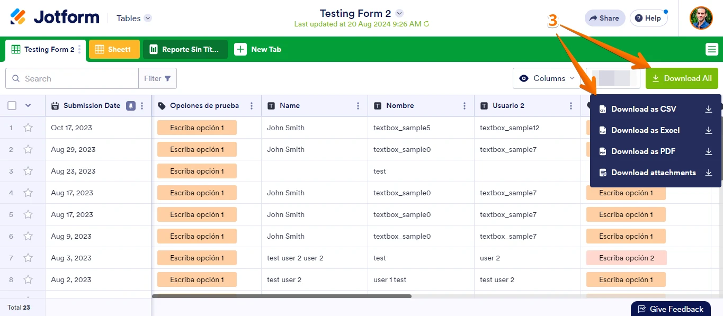Toggle favorite star on row 7
This screenshot has width=723, height=316.
coord(28,258)
